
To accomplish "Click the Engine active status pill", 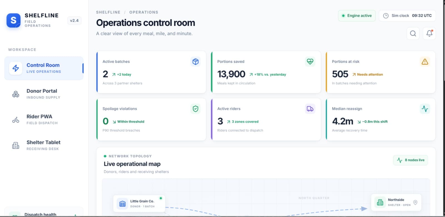I will (357, 16).
